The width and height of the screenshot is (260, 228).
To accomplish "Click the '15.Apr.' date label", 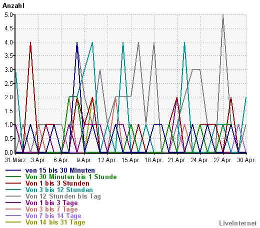I will 131,160.
